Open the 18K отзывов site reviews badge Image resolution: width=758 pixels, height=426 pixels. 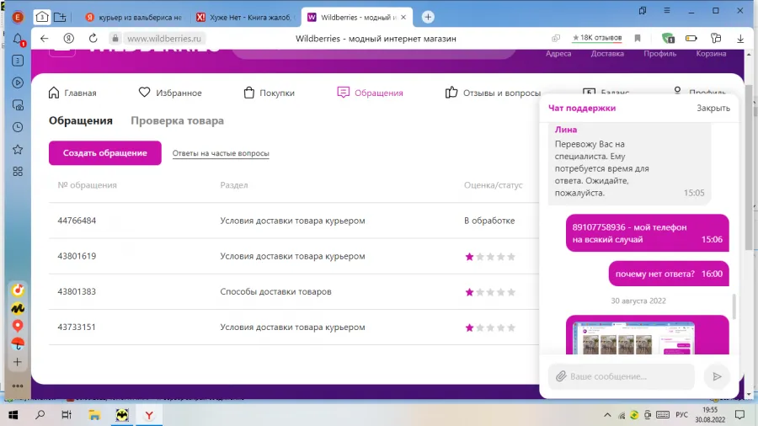tap(597, 38)
